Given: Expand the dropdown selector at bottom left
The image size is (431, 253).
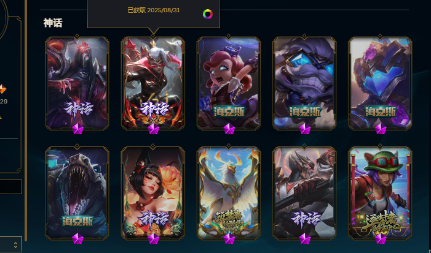Looking at the screenshot, I should (10, 244).
